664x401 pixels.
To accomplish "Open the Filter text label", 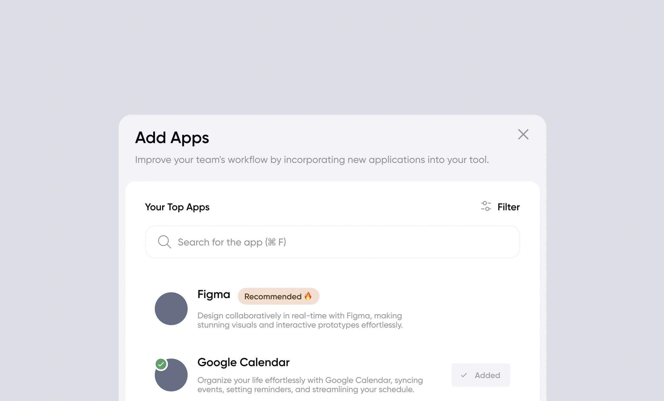I will [508, 207].
